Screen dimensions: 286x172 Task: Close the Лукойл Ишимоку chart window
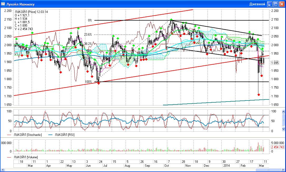point(282,4)
